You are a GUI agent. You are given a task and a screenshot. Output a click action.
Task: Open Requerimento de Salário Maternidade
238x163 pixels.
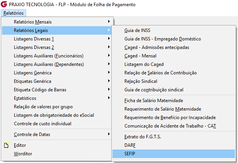pos(174,109)
